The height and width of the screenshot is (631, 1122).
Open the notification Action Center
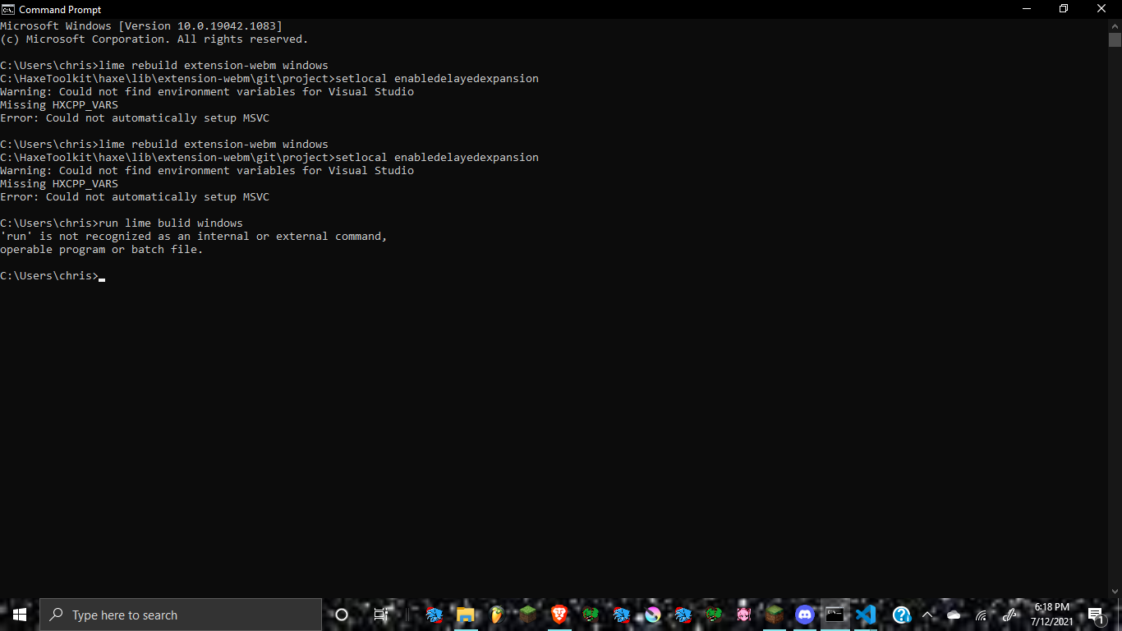pos(1097,615)
